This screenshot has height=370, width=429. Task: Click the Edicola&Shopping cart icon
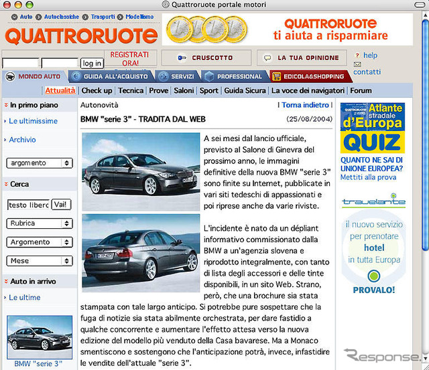pos(277,76)
